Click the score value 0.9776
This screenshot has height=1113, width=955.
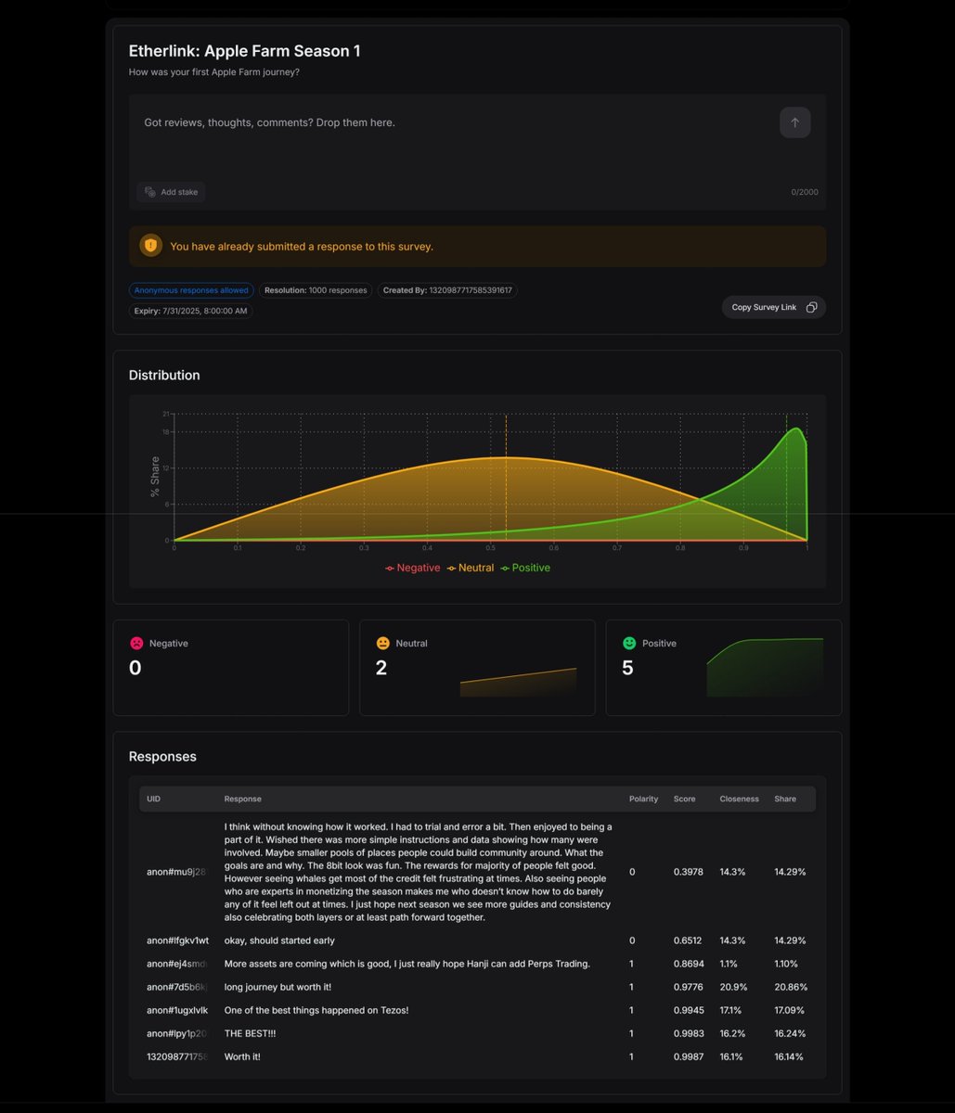(688, 987)
